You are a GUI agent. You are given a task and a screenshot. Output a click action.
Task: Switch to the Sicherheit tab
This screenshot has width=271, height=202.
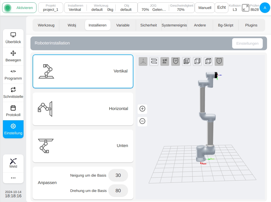[149, 25]
